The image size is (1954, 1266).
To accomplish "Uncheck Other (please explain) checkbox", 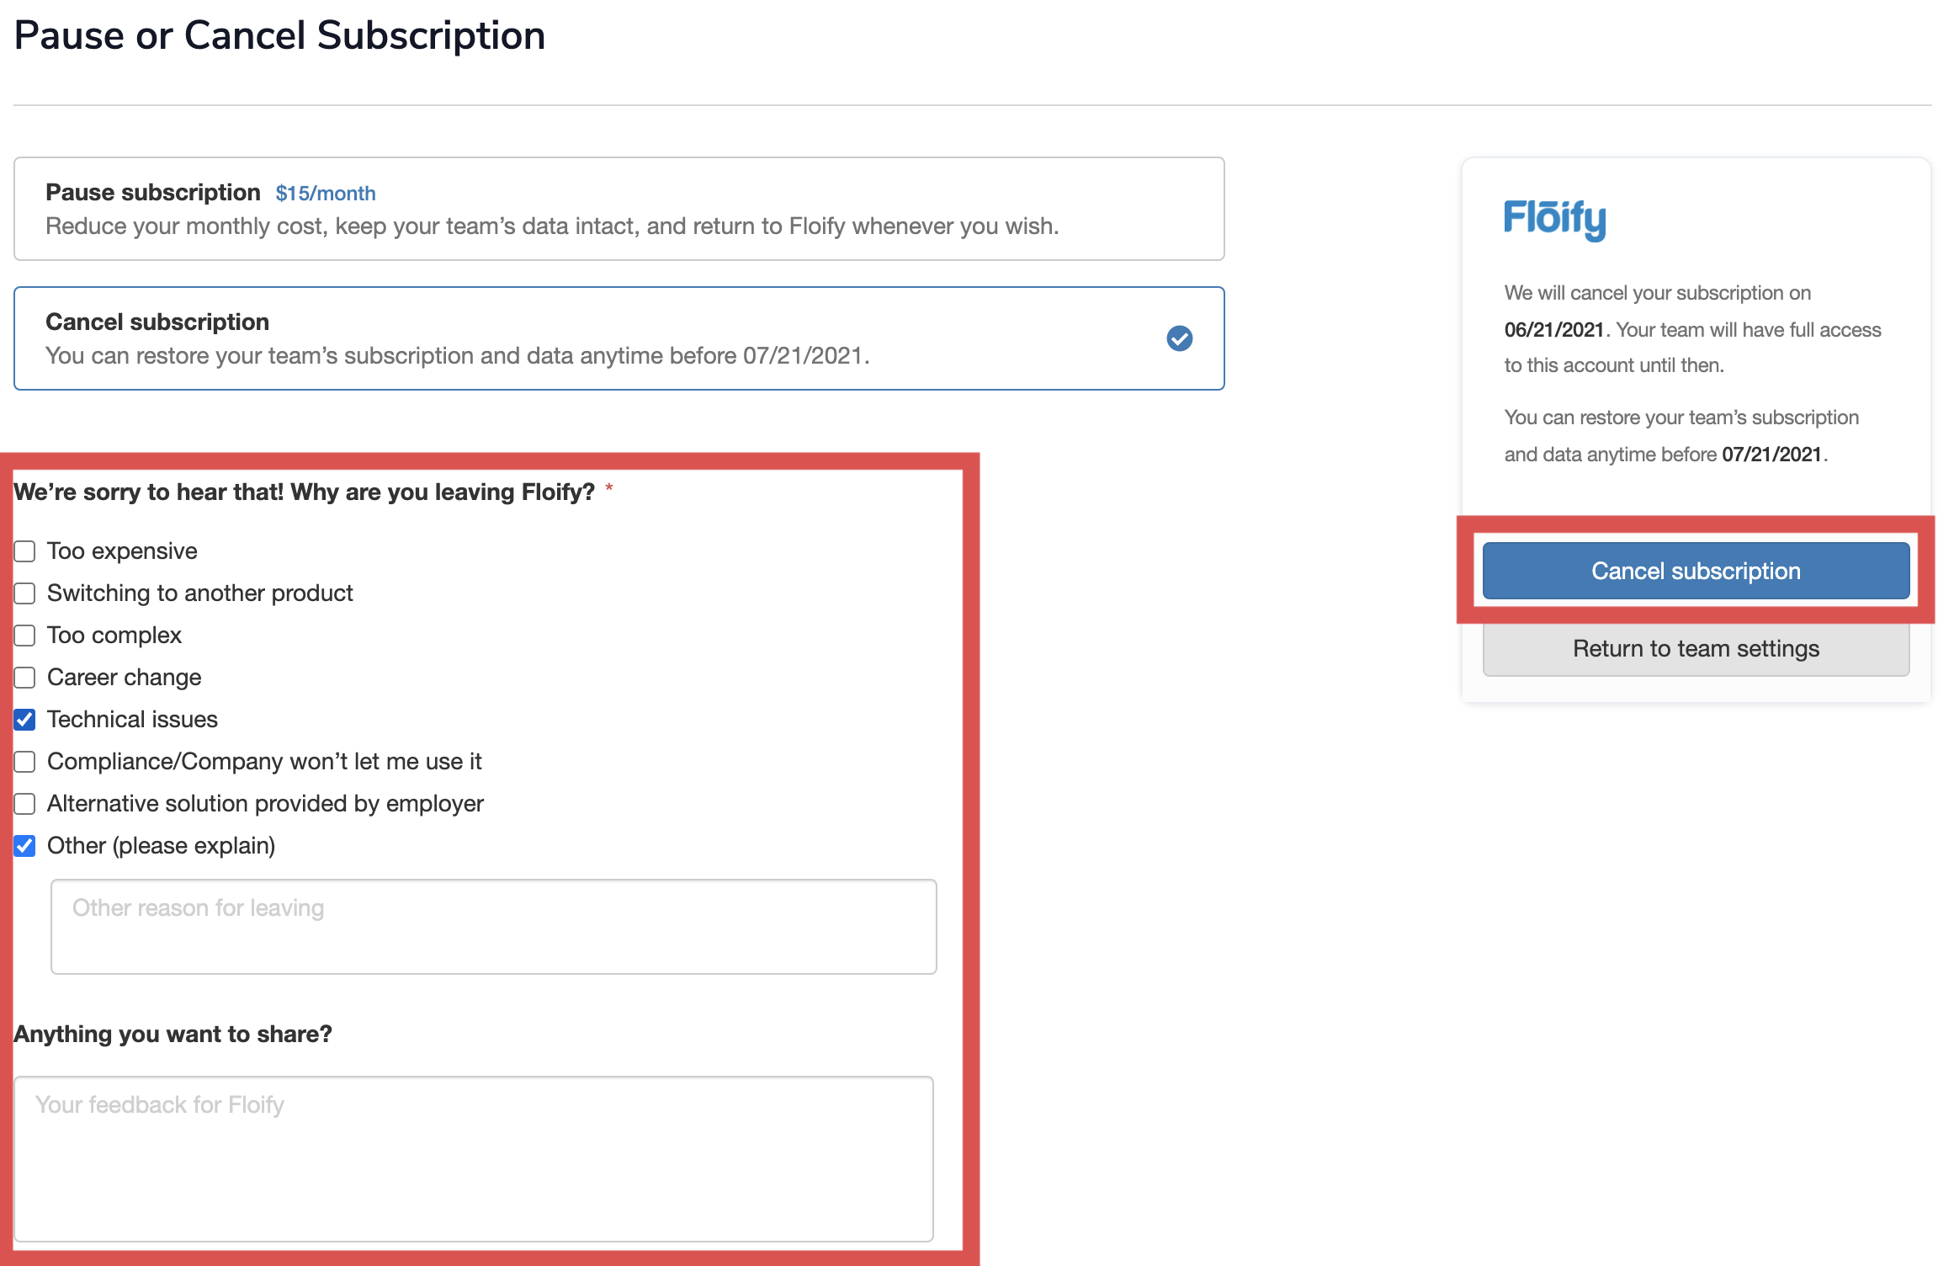I will click(x=25, y=846).
